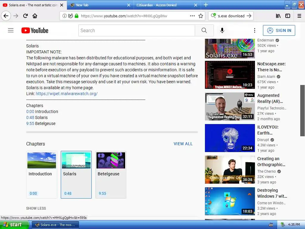The height and width of the screenshot is (229, 305).
Task: Click the youtube.com address bar URL
Action: [124, 16]
